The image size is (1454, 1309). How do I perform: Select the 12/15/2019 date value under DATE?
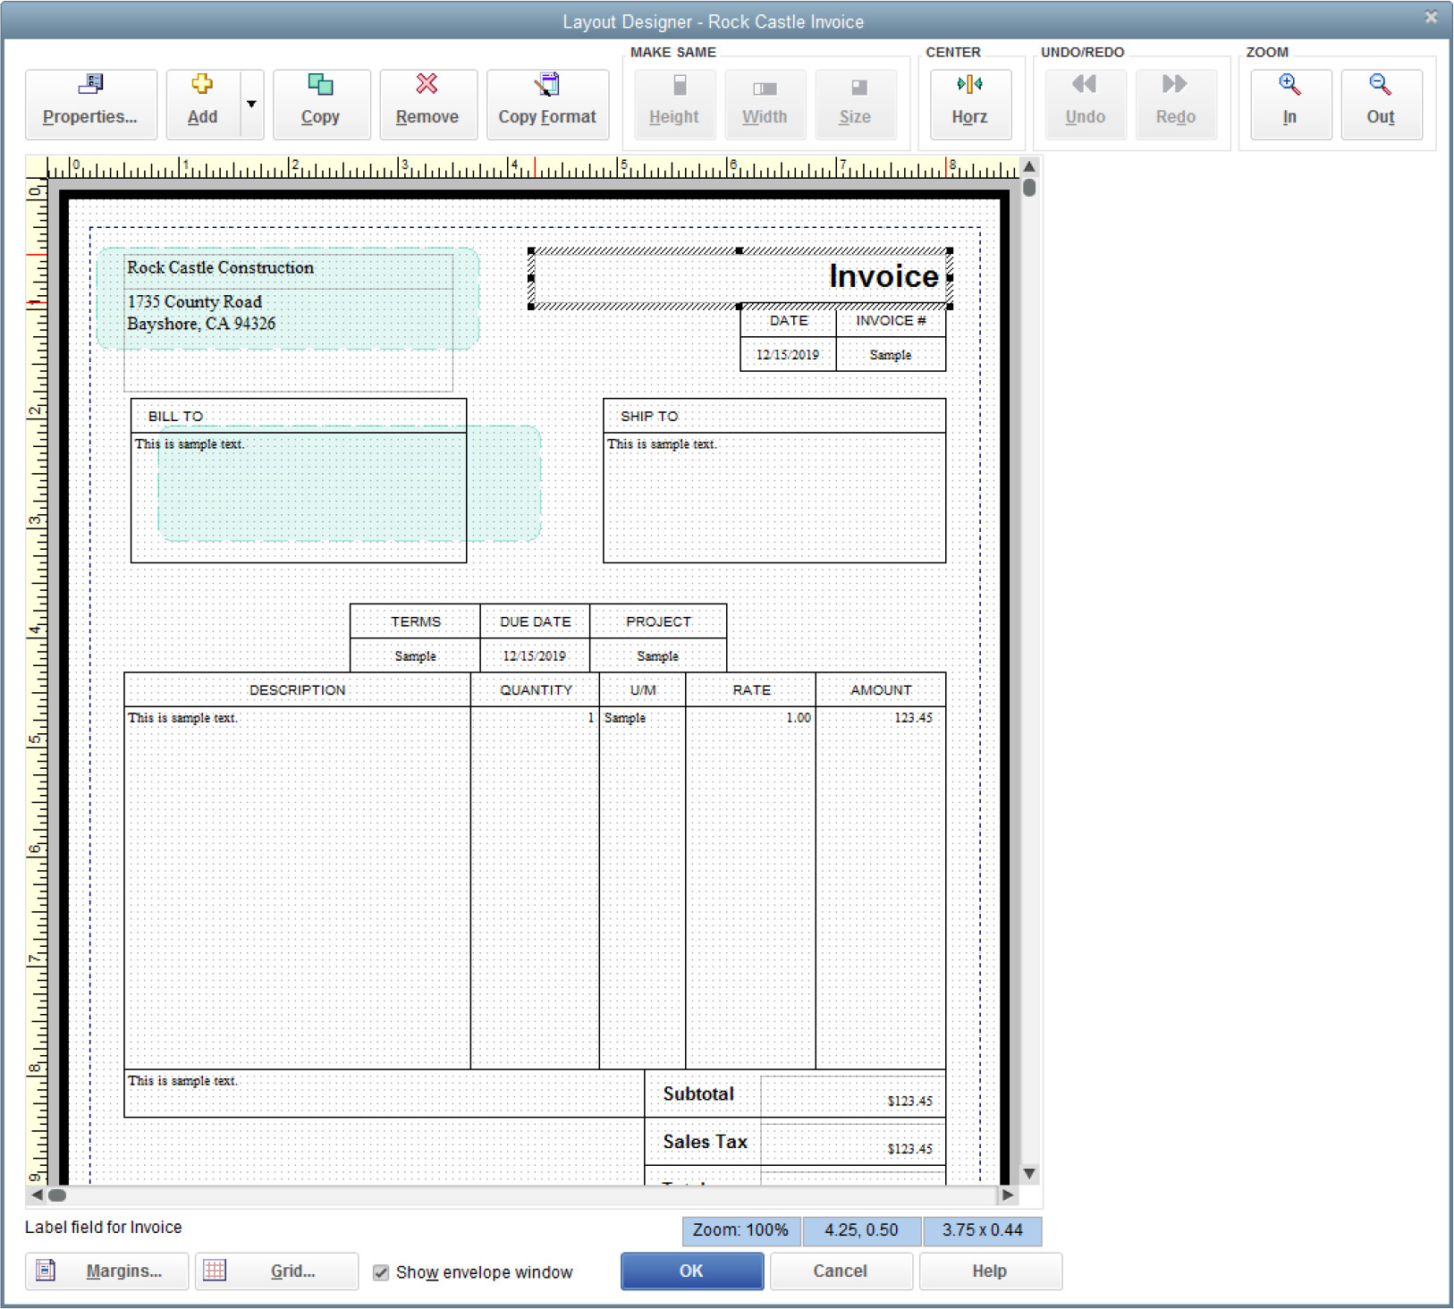tap(788, 355)
